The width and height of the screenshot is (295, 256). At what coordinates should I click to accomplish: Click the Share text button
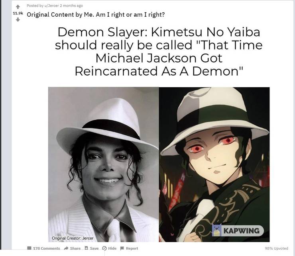[75, 248]
